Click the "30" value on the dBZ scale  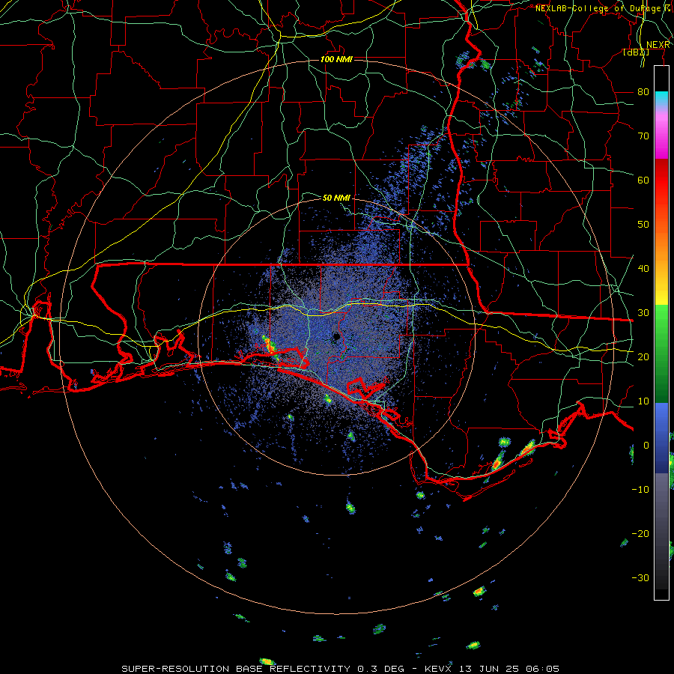point(643,312)
